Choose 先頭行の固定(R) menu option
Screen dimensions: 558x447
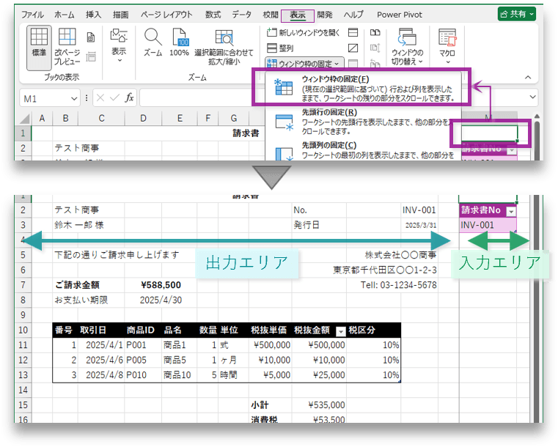[363, 122]
